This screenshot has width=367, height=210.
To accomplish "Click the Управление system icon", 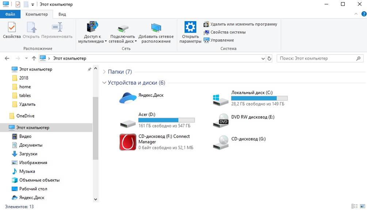I will [x=206, y=40].
